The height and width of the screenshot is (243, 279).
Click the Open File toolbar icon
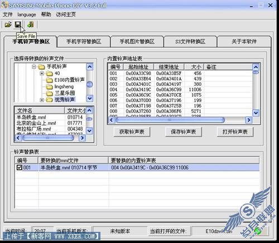tap(8, 25)
